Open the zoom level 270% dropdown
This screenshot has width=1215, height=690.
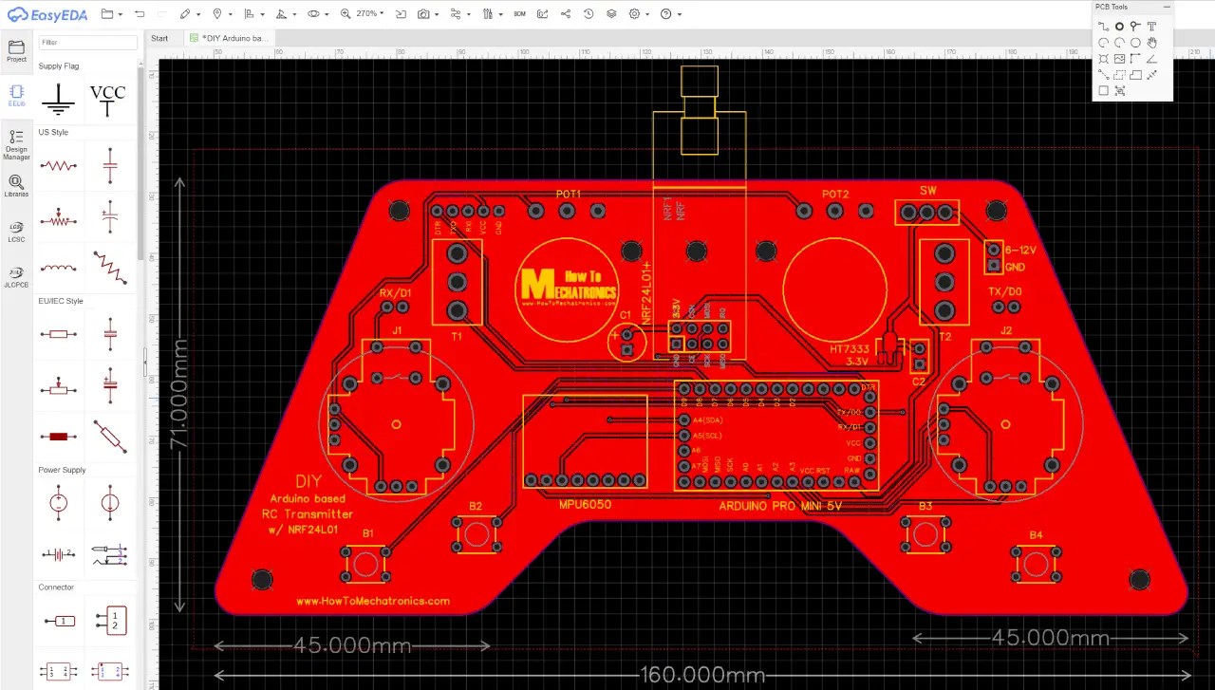coord(370,14)
